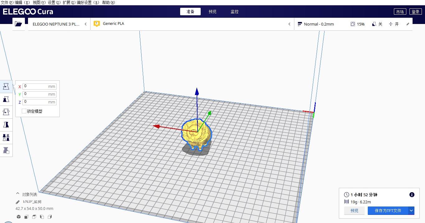Switch to front view cube icon
Viewport: 425px width, 223px height.
coord(26,217)
